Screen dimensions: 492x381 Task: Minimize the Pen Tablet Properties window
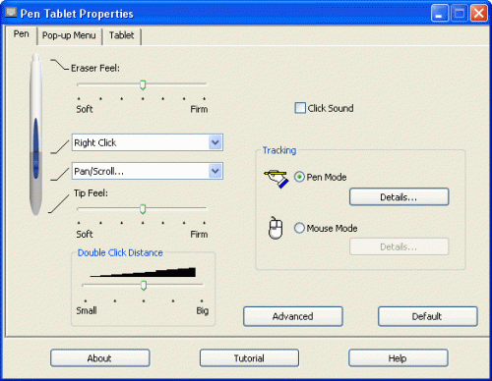(440, 14)
